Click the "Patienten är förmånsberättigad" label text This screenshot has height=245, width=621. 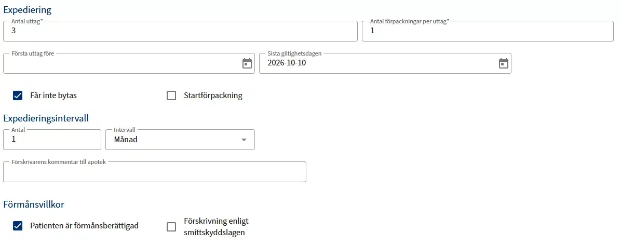tap(84, 226)
